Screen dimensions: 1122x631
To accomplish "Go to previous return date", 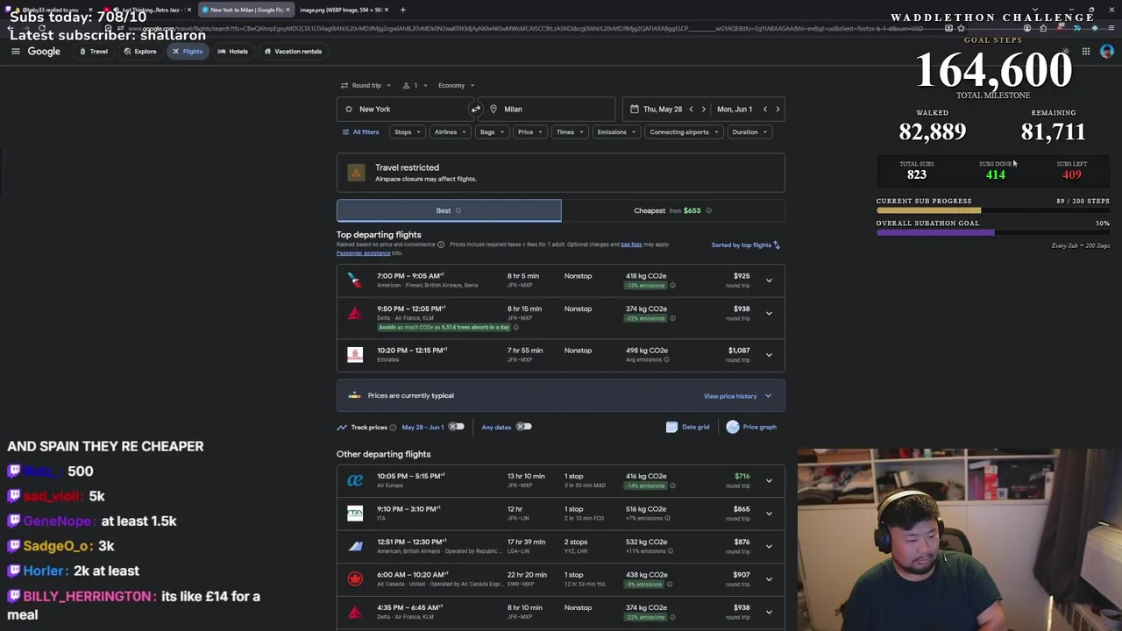I will coord(764,110).
